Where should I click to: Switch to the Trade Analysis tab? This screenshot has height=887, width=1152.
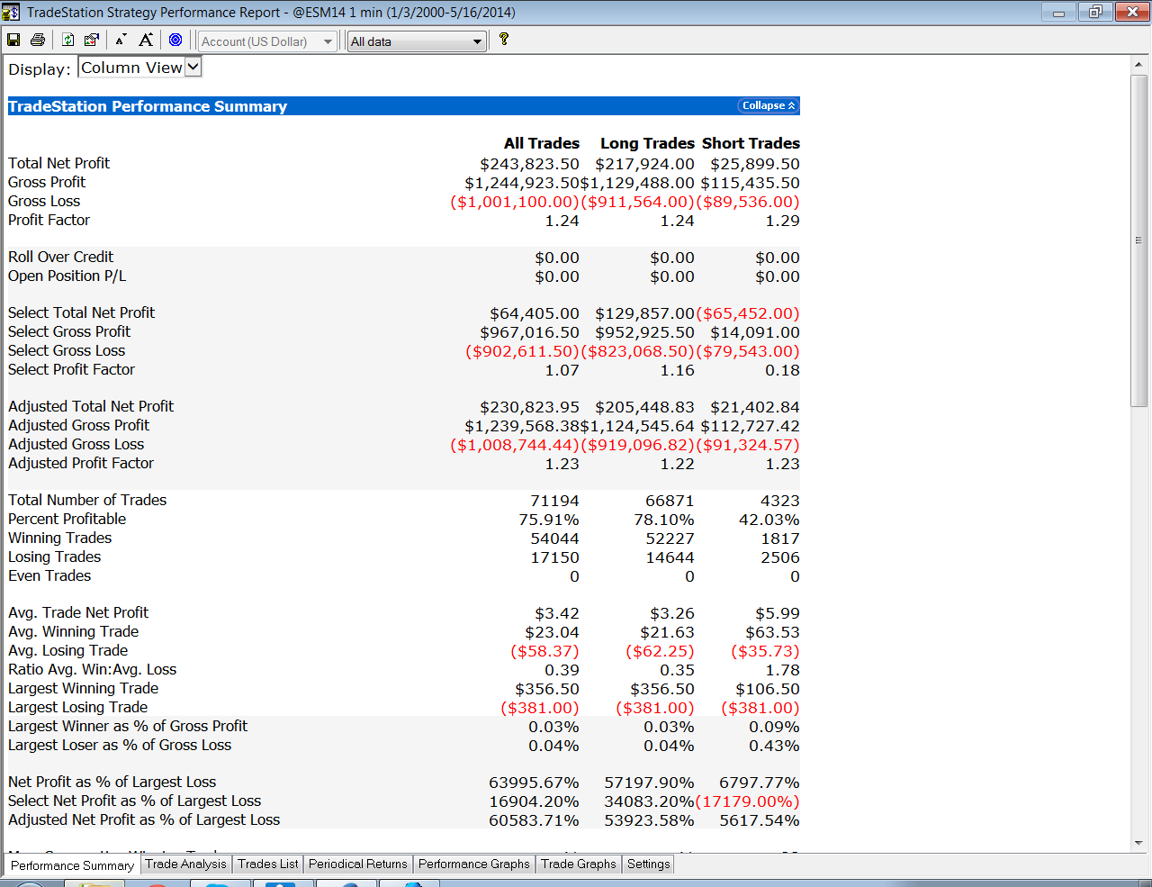(186, 864)
